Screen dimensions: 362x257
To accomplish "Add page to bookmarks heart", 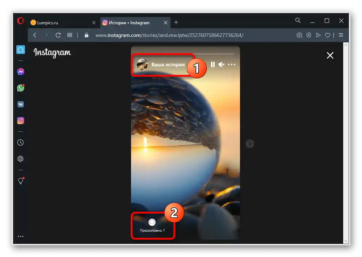I will coord(327,35).
